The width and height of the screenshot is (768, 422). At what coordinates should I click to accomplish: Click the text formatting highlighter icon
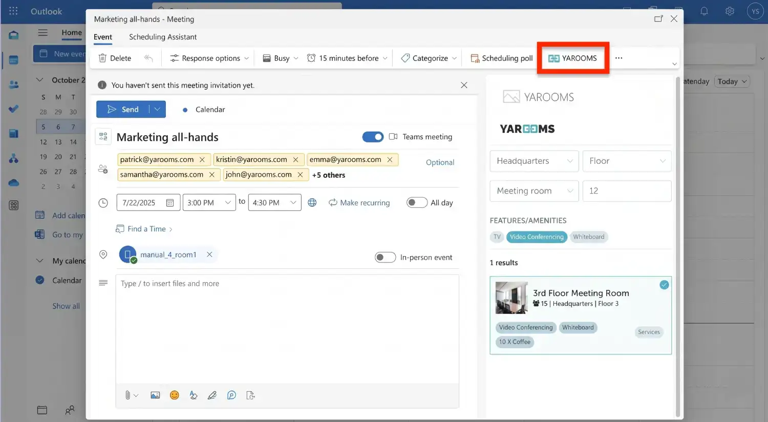click(194, 395)
